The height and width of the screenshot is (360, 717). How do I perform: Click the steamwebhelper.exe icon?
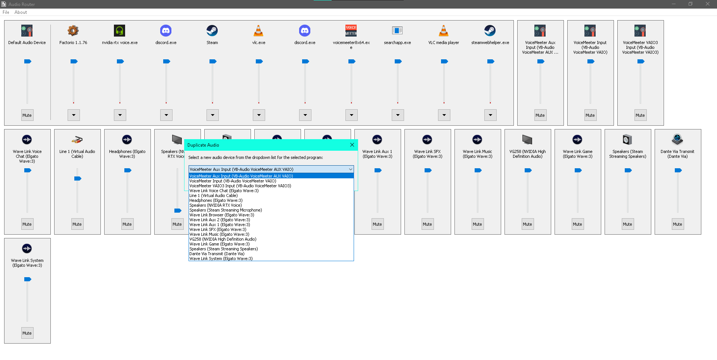tap(490, 31)
